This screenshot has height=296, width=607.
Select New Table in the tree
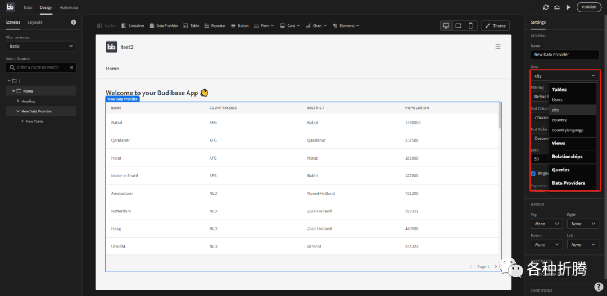click(x=34, y=121)
